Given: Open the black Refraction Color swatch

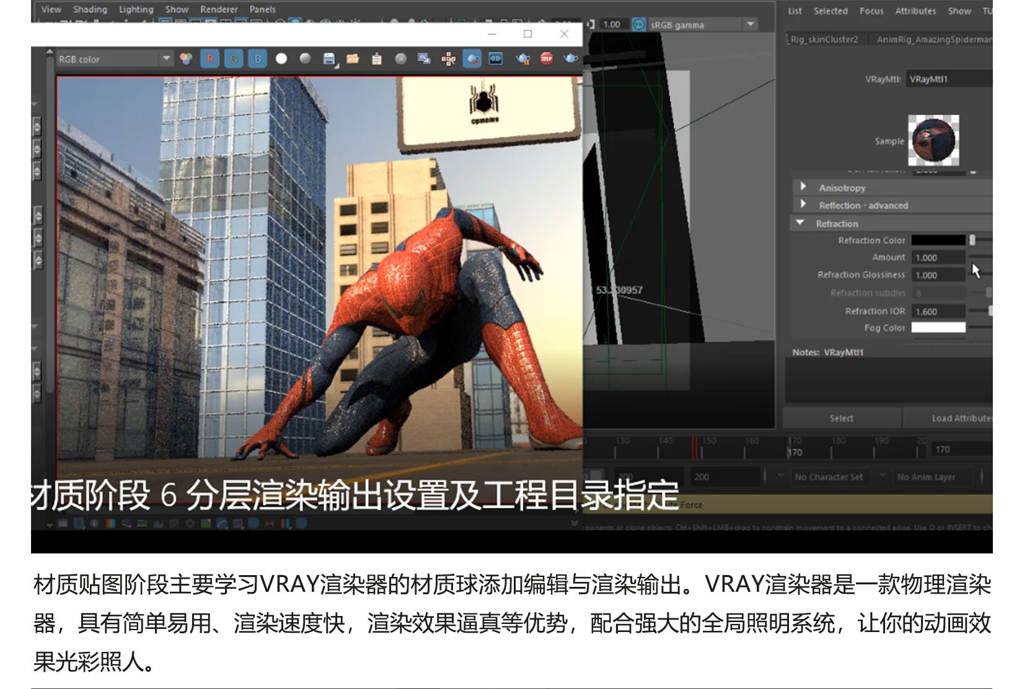Looking at the screenshot, I should (938, 240).
